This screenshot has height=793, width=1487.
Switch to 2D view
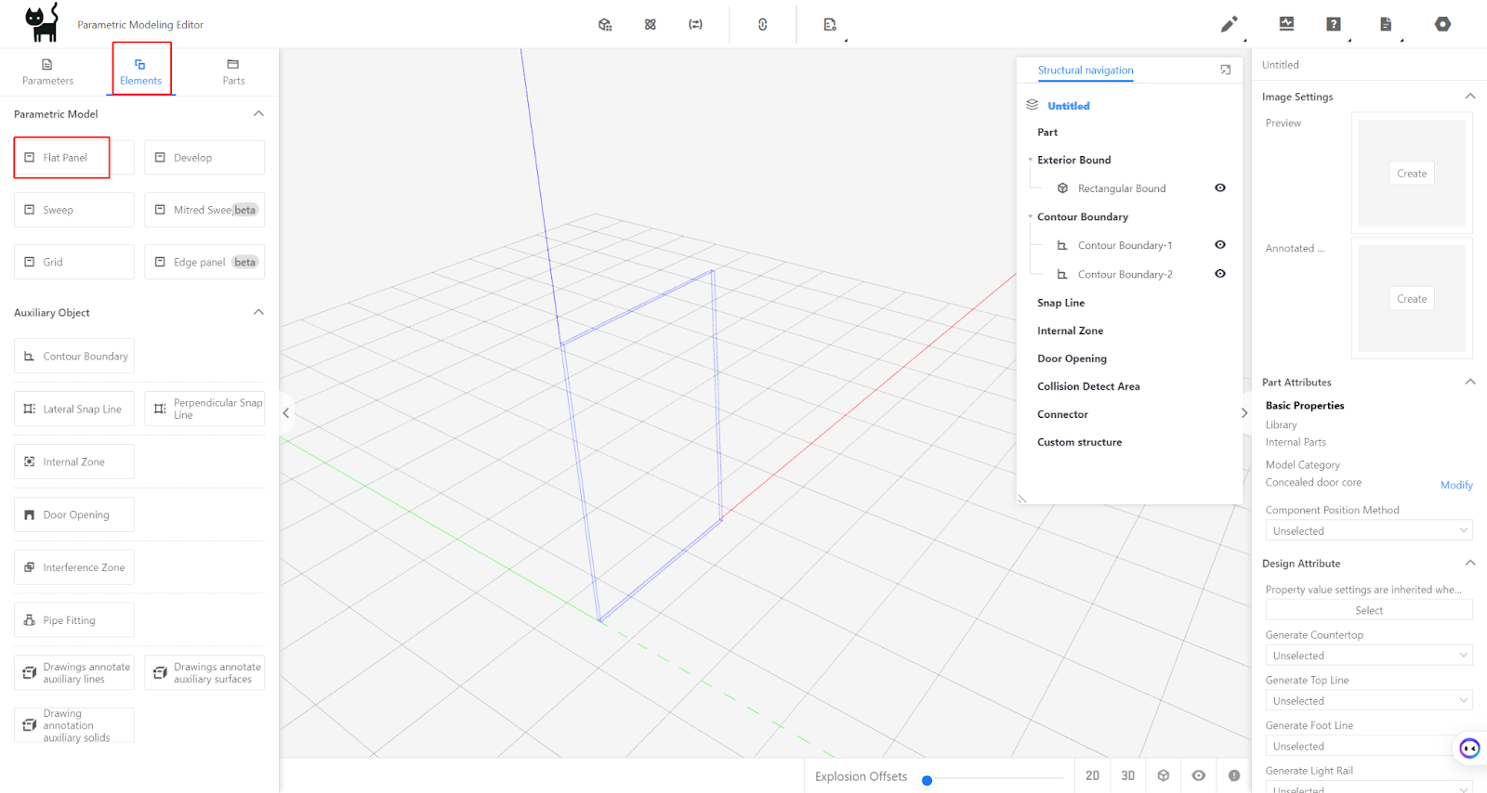click(1093, 775)
